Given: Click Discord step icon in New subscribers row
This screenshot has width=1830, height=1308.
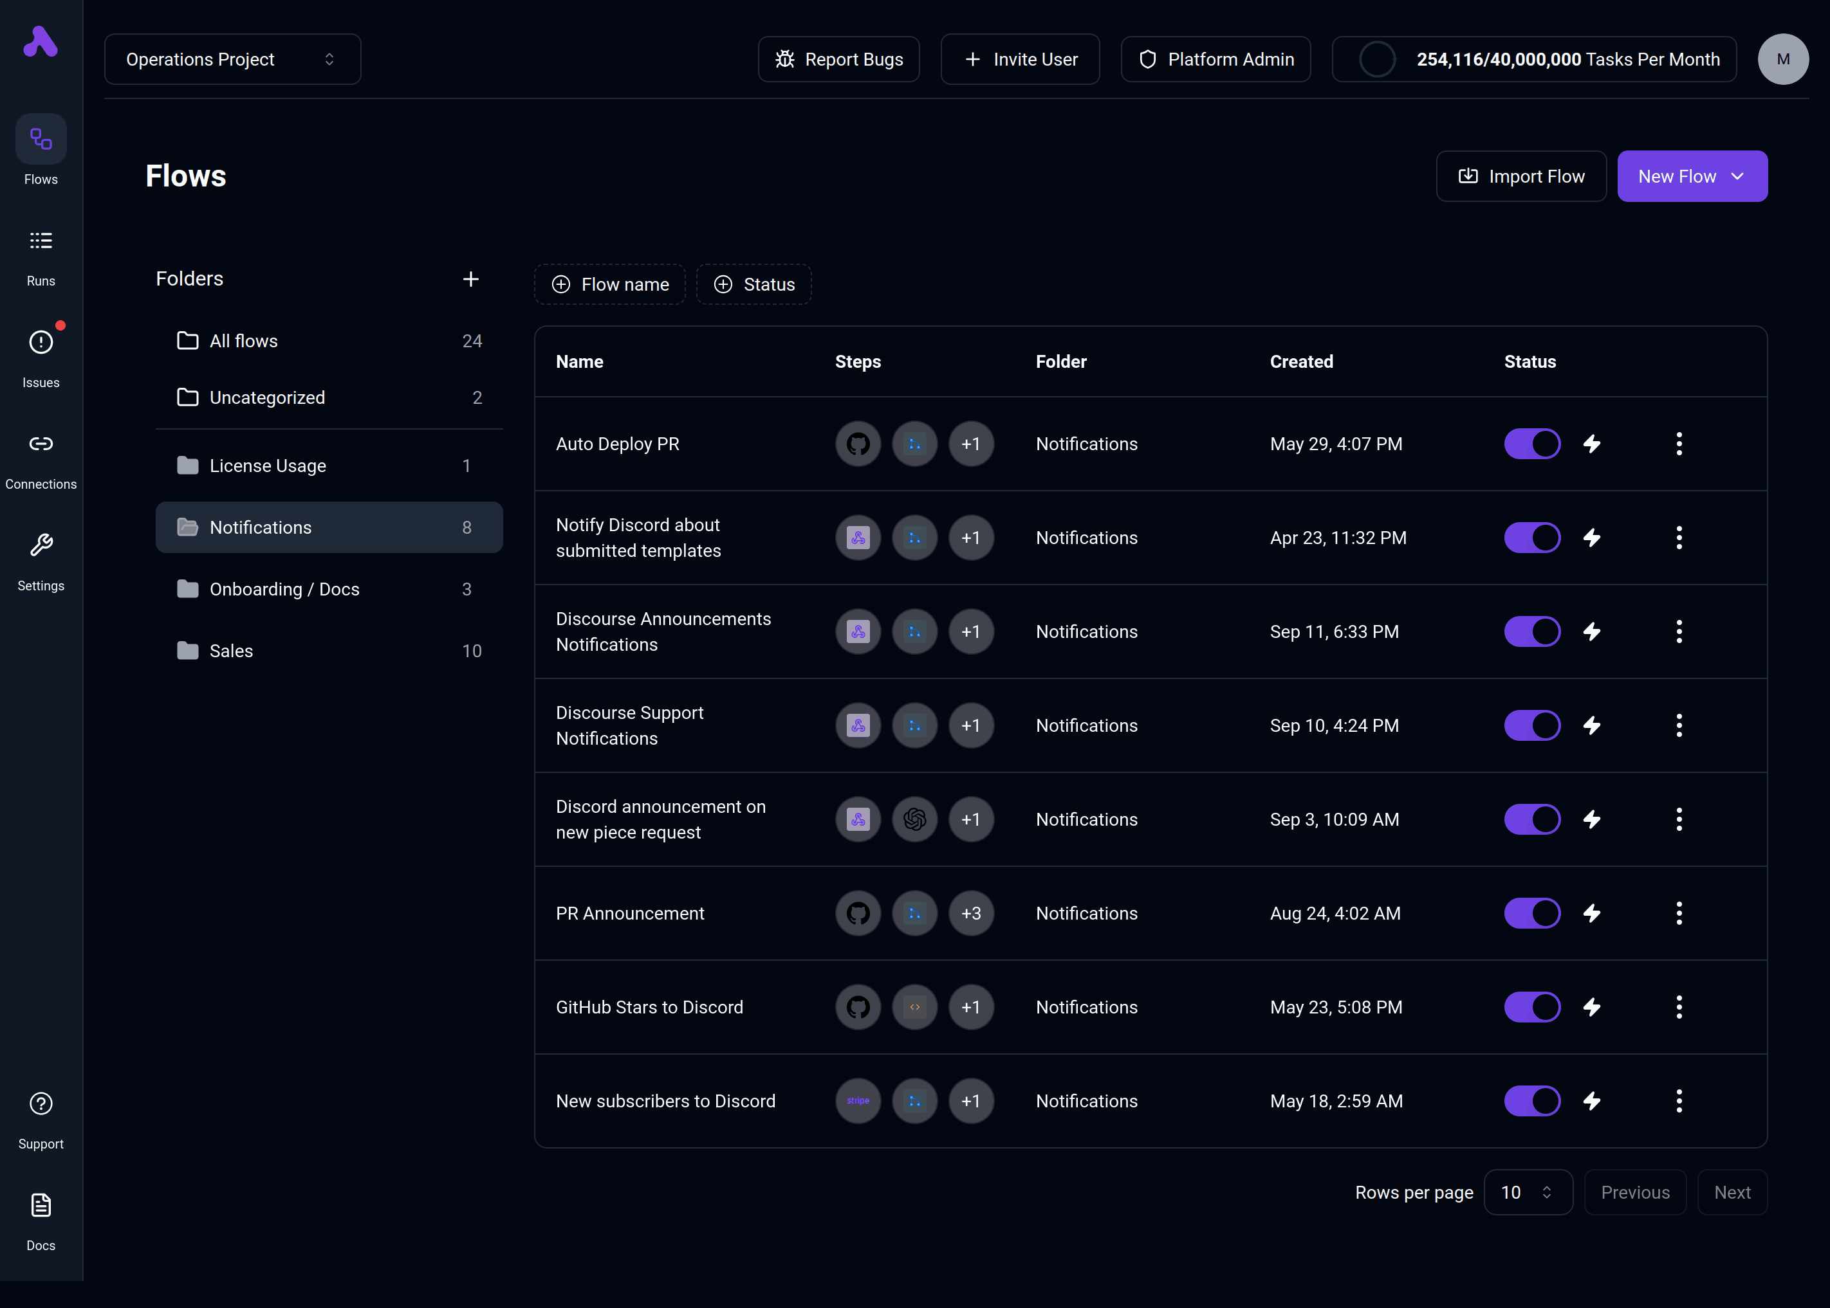Looking at the screenshot, I should point(914,1101).
